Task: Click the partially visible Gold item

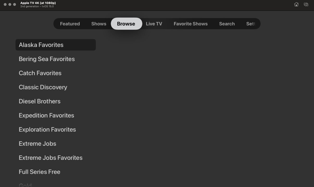Action: click(25, 185)
